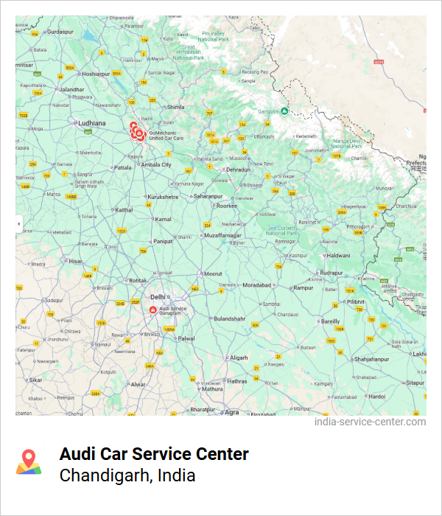Click the Saharanpur label
442x516 pixels.
click(208, 196)
